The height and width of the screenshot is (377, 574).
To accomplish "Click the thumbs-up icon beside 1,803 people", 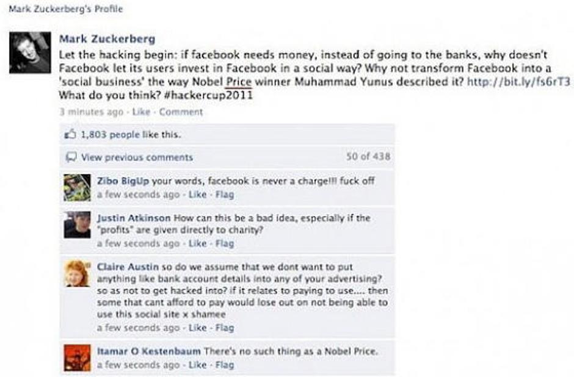I will click(71, 135).
